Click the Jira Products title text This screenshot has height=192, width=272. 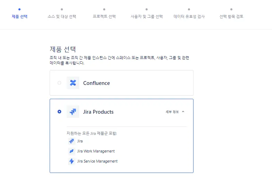[98, 112]
